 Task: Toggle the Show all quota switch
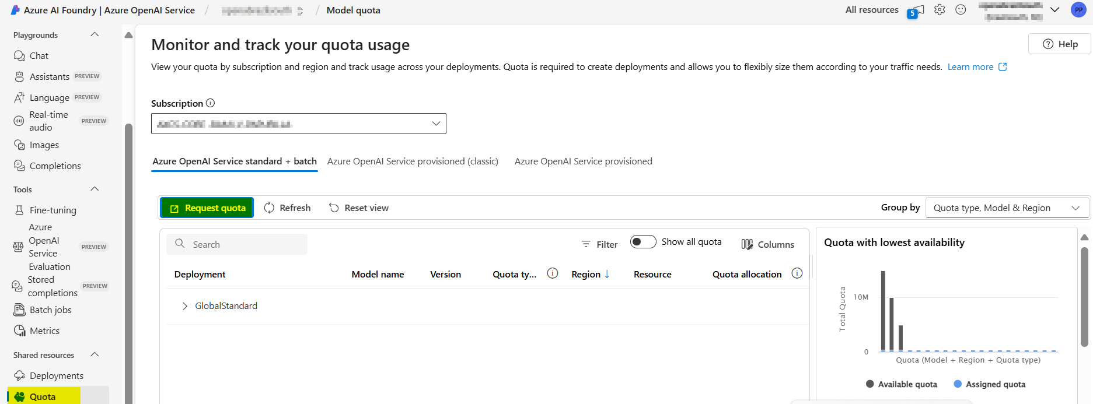643,242
